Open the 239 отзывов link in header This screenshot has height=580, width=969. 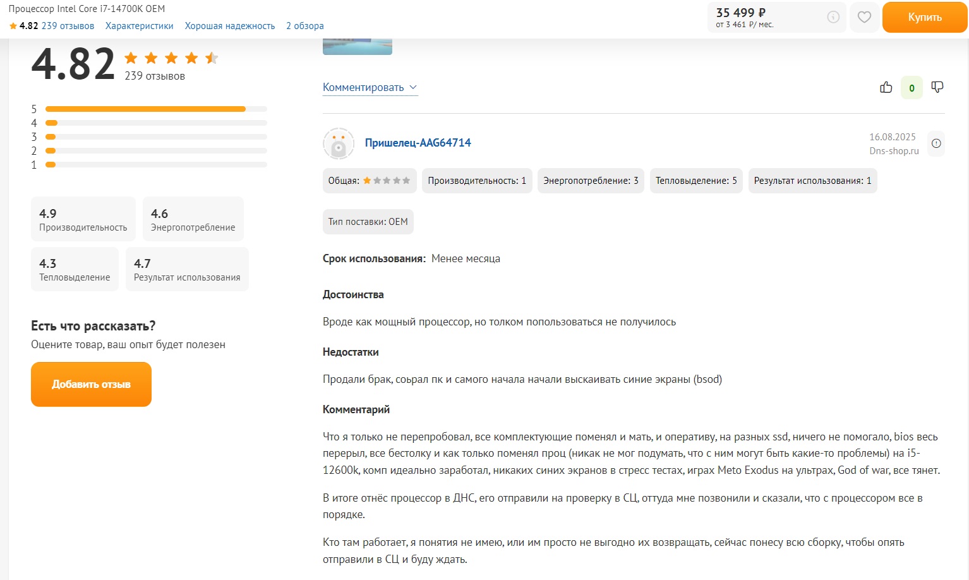point(68,26)
